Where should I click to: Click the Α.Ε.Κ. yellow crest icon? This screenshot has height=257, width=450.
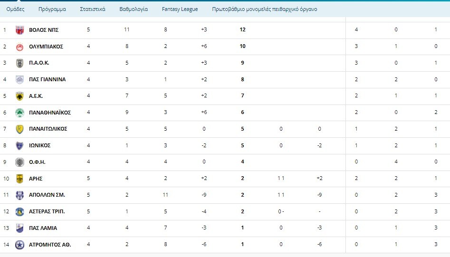19,96
